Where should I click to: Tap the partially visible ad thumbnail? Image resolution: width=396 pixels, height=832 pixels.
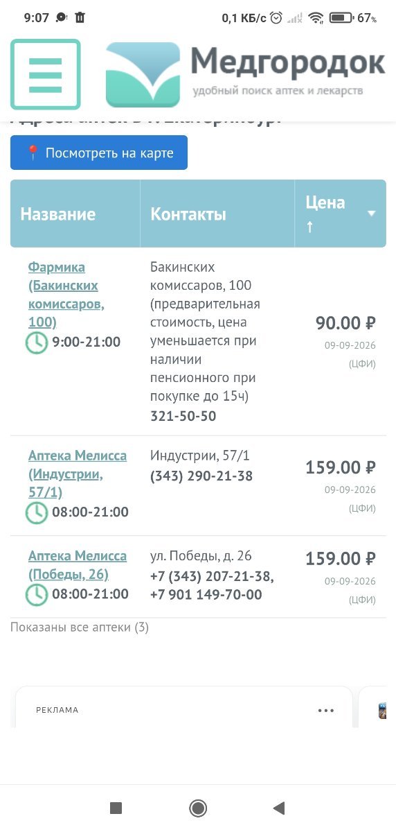382,710
